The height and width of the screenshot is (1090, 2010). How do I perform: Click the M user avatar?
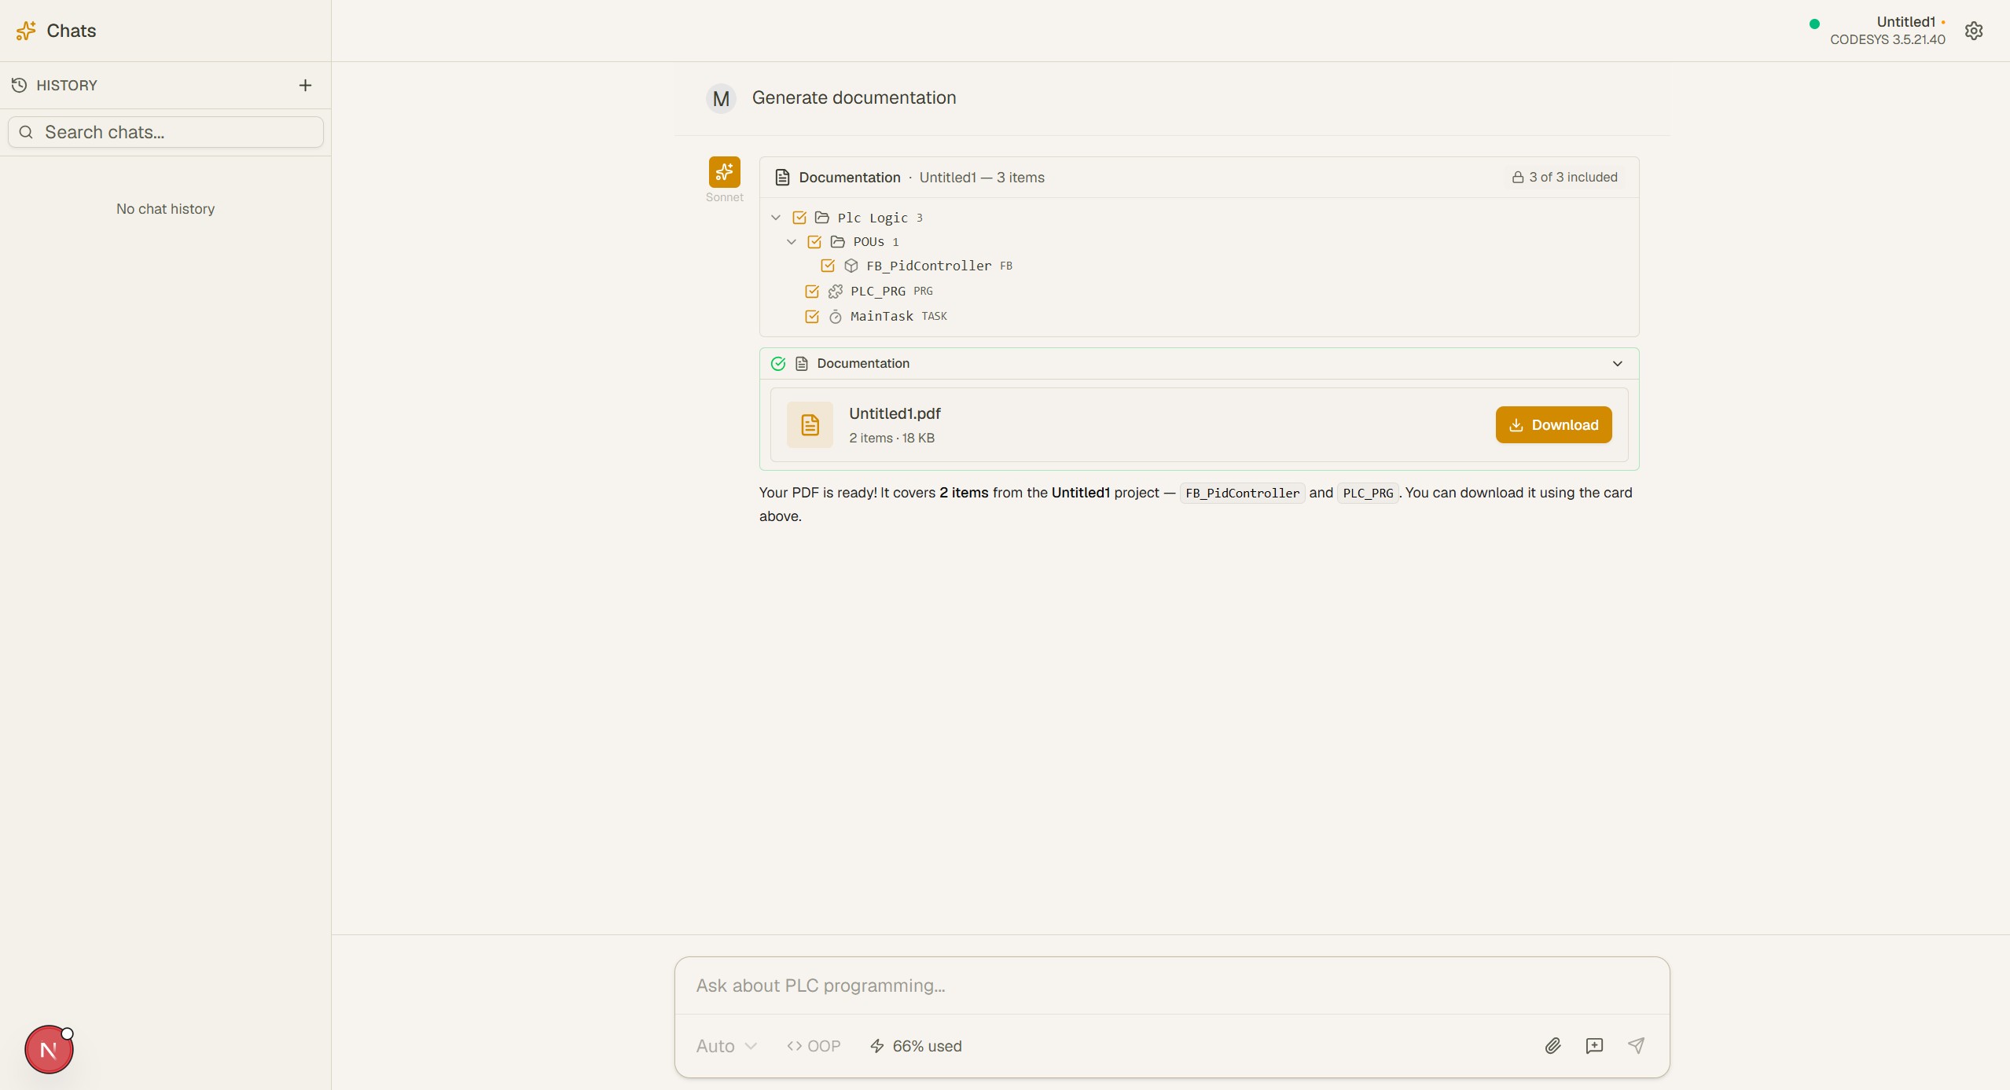[x=721, y=99]
